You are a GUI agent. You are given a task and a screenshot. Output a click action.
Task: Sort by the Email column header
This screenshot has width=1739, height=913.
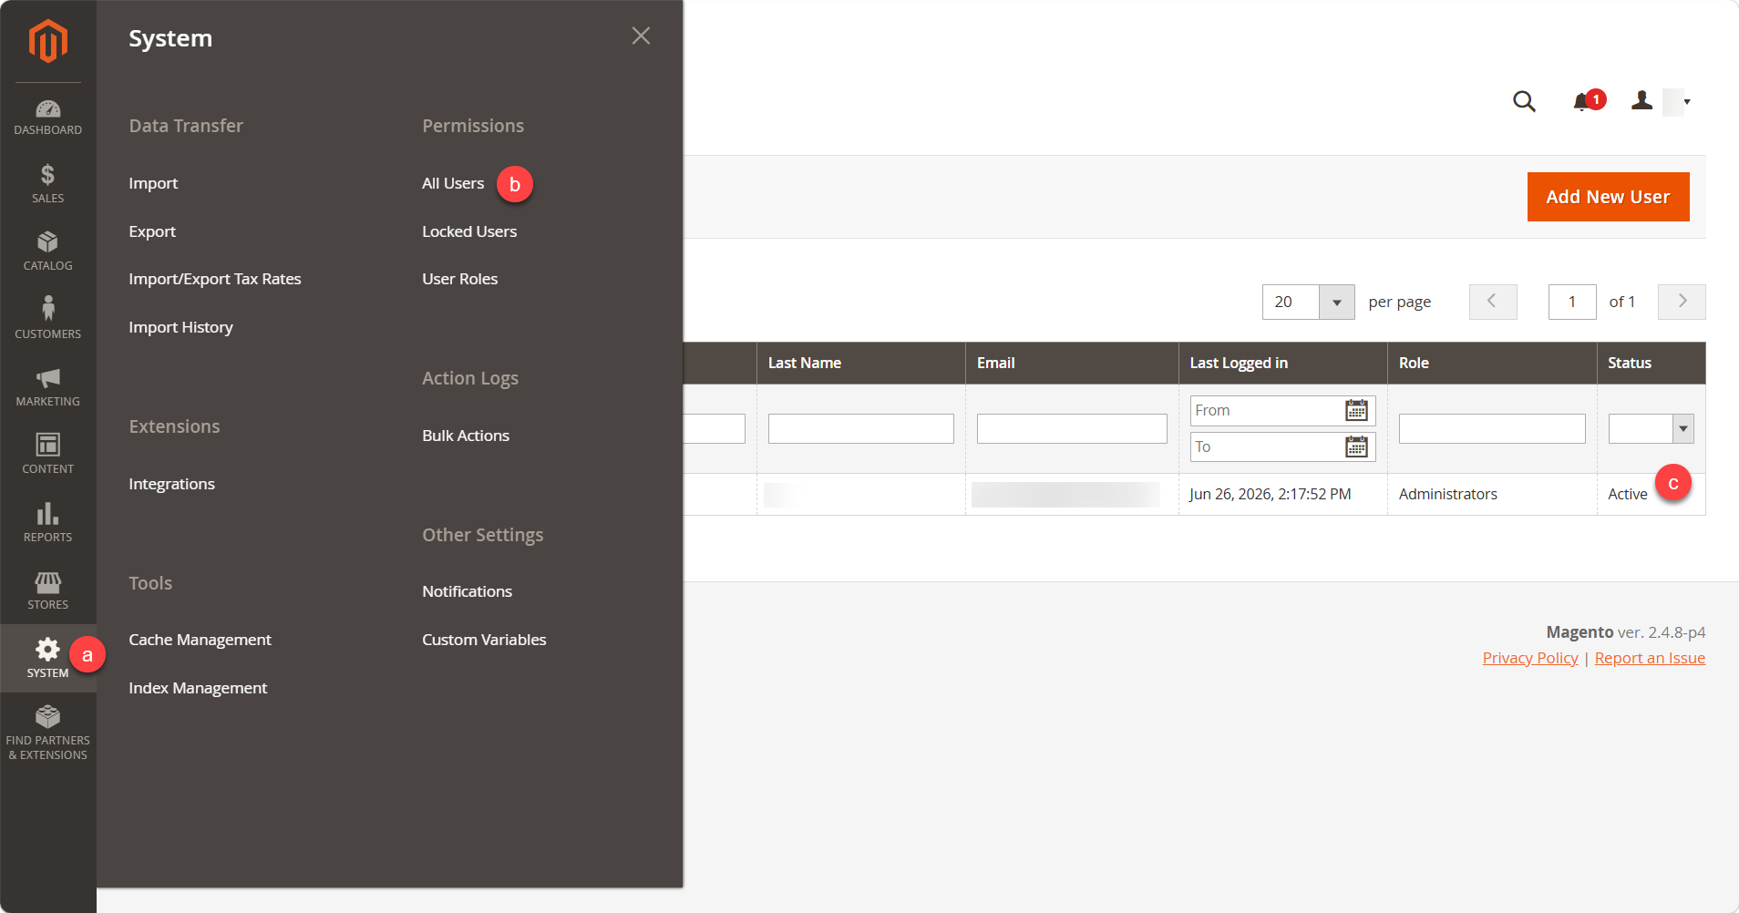point(1072,363)
